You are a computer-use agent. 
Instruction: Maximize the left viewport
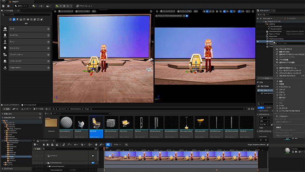[x=151, y=11]
